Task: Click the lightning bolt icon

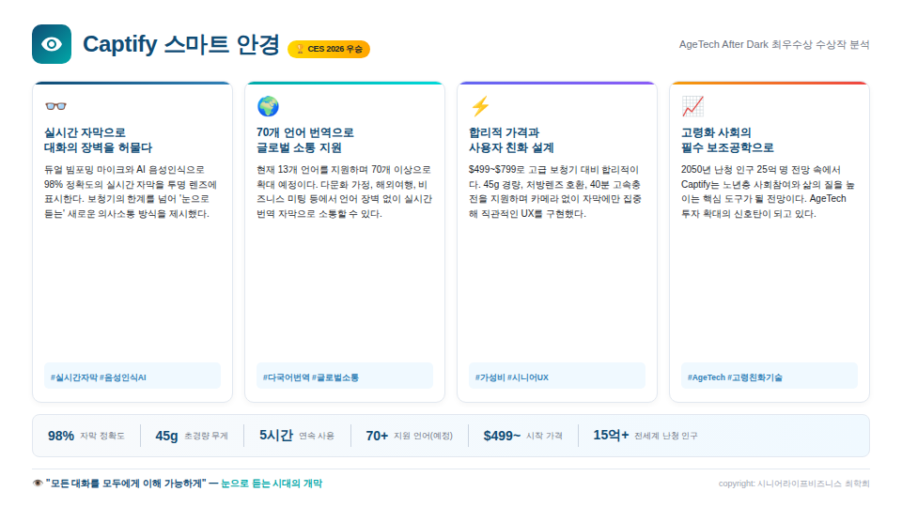Action: [480, 106]
